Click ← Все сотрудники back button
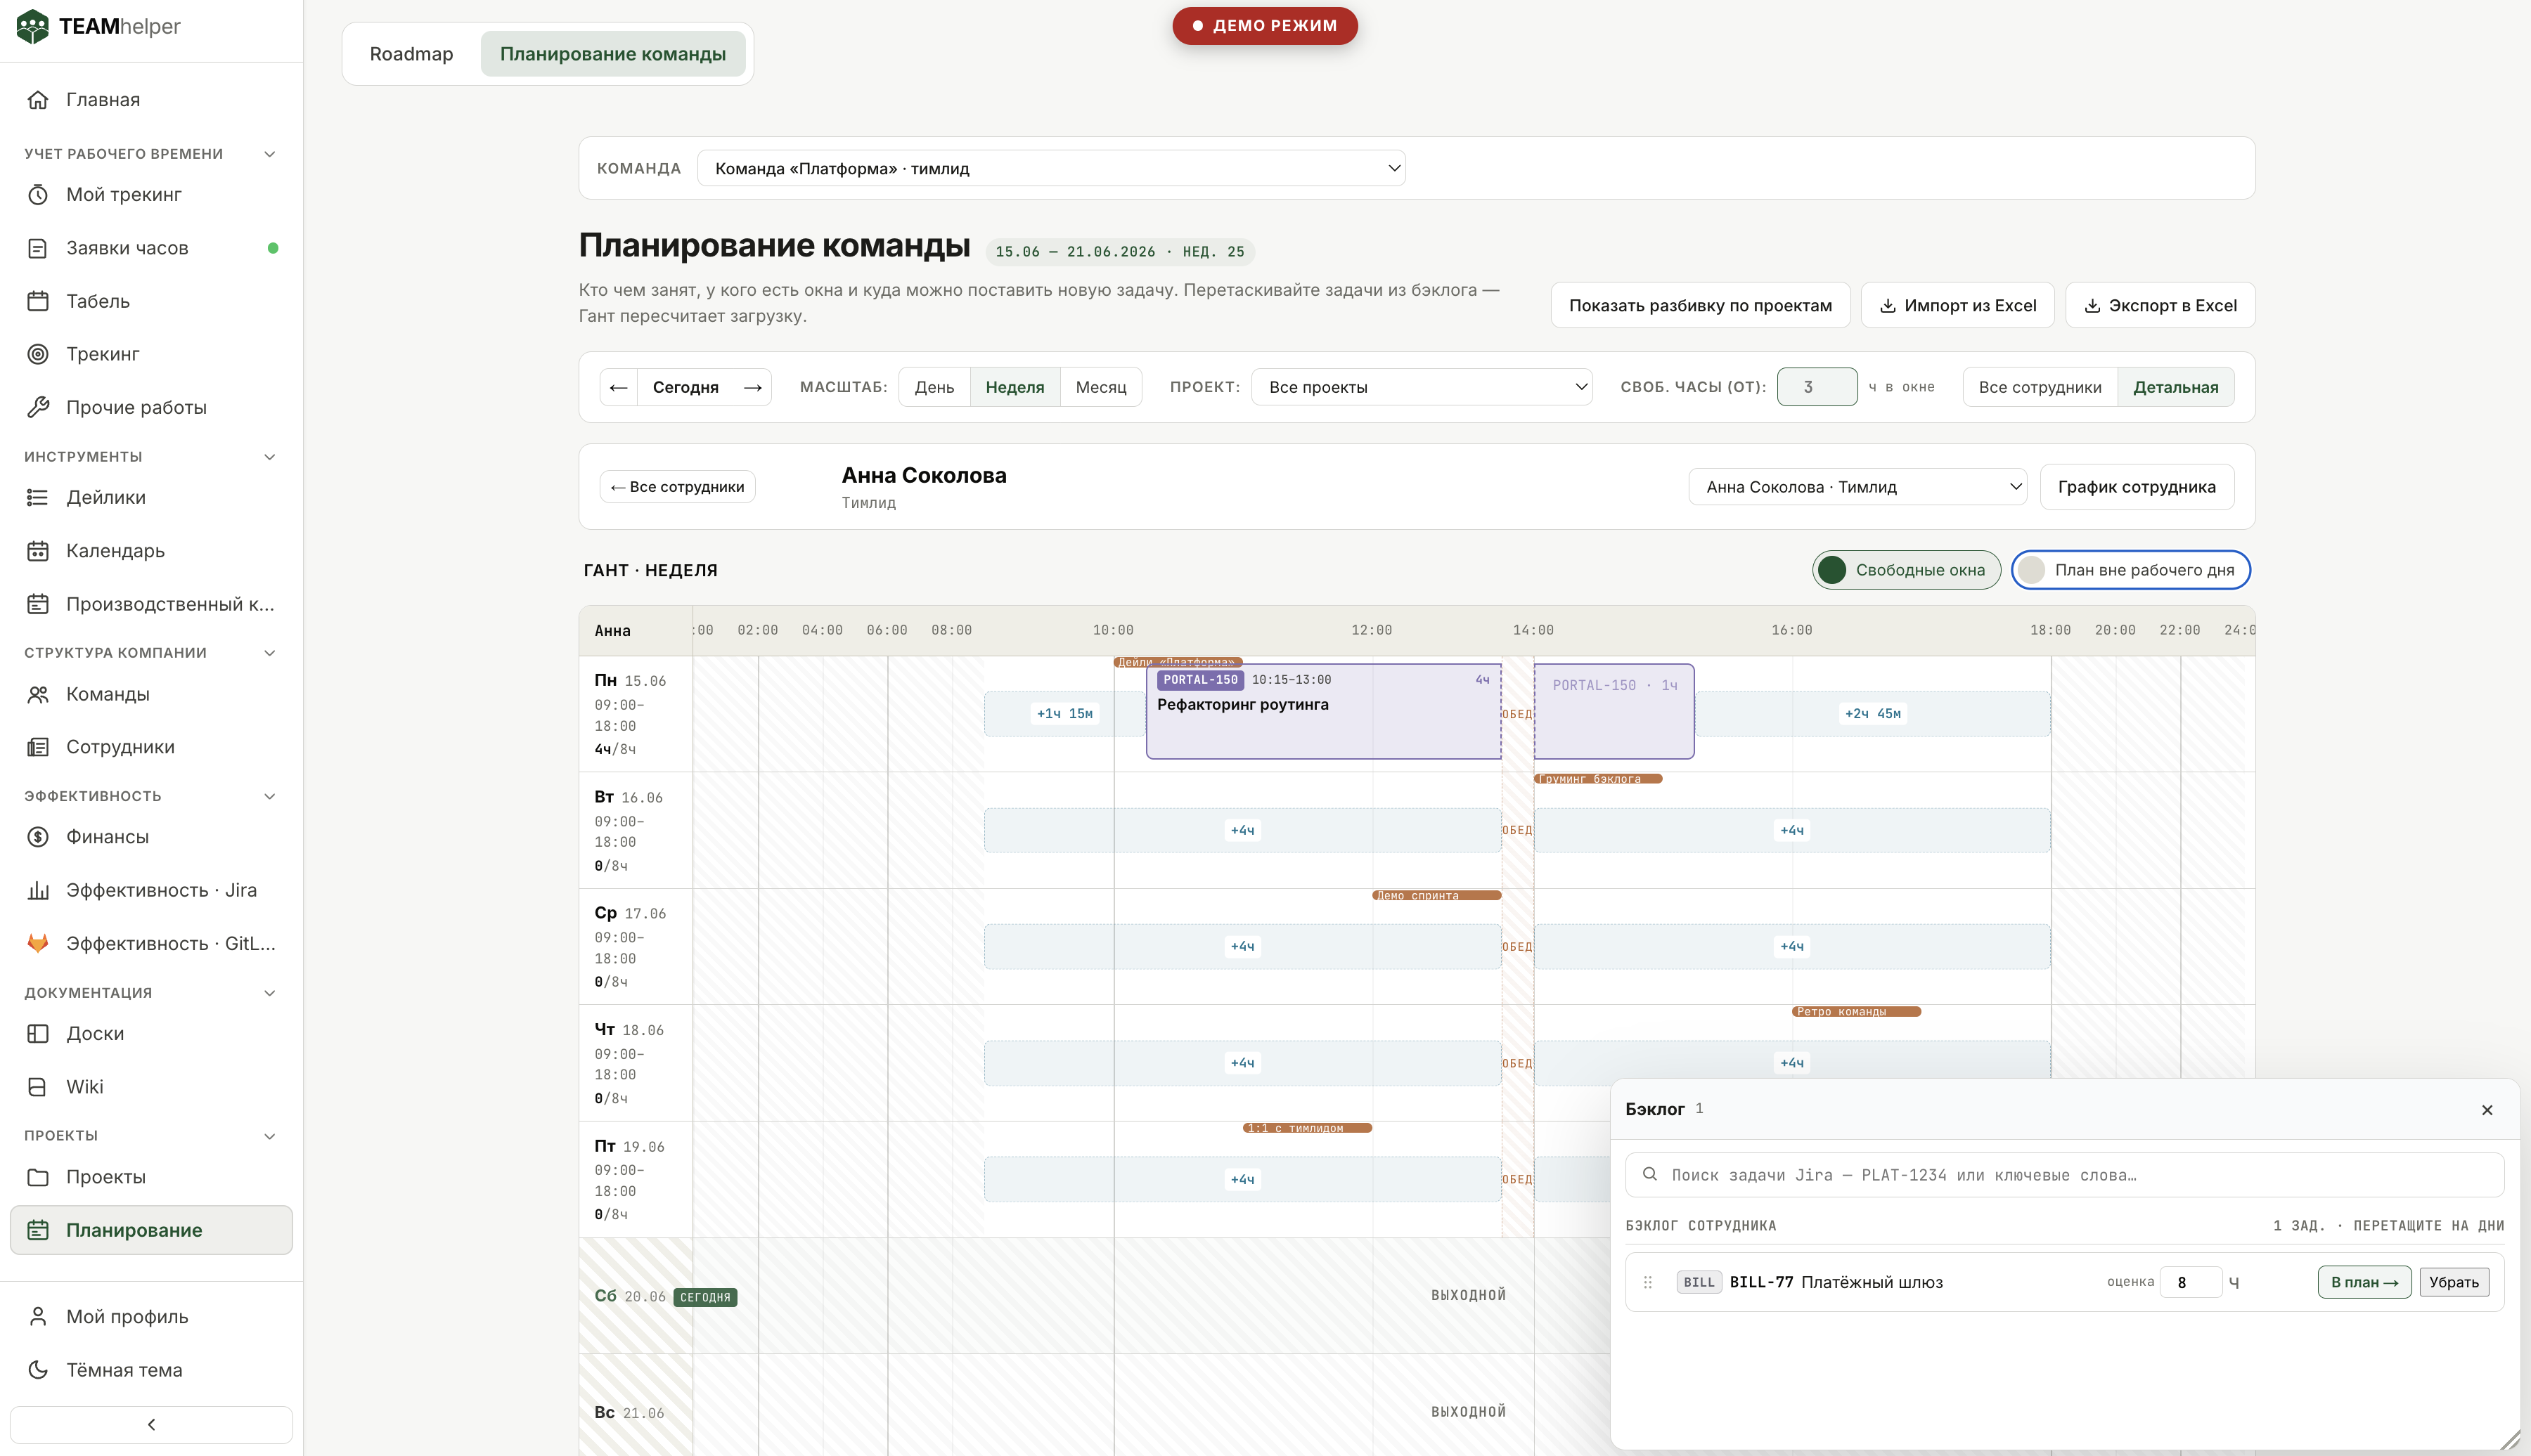2531x1456 pixels. 677,487
